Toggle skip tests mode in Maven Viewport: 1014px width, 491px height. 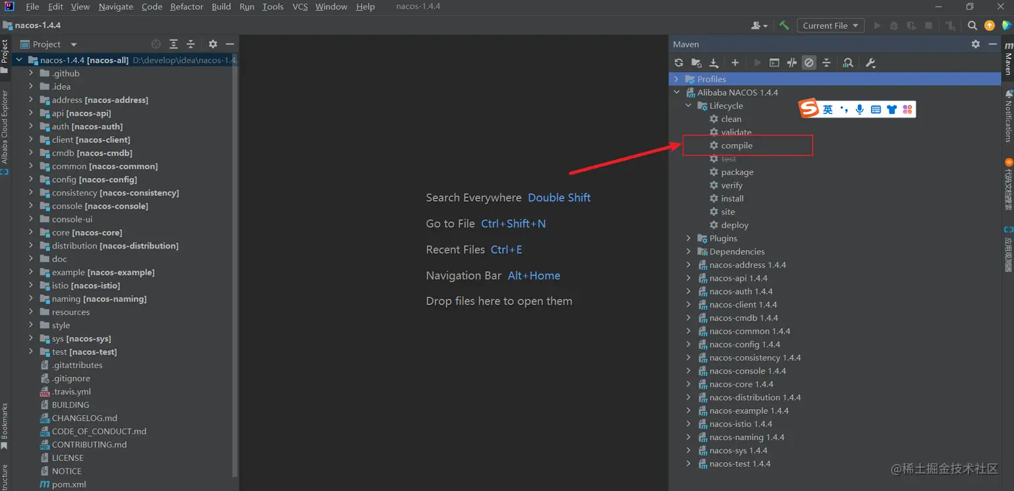point(809,62)
